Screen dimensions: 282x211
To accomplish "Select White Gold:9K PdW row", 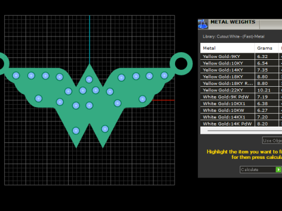I will [241, 97].
